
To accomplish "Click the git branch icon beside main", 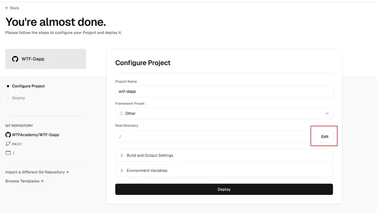I will pyautogui.click(x=8, y=144).
